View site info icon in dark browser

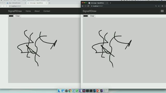coord(92,6)
